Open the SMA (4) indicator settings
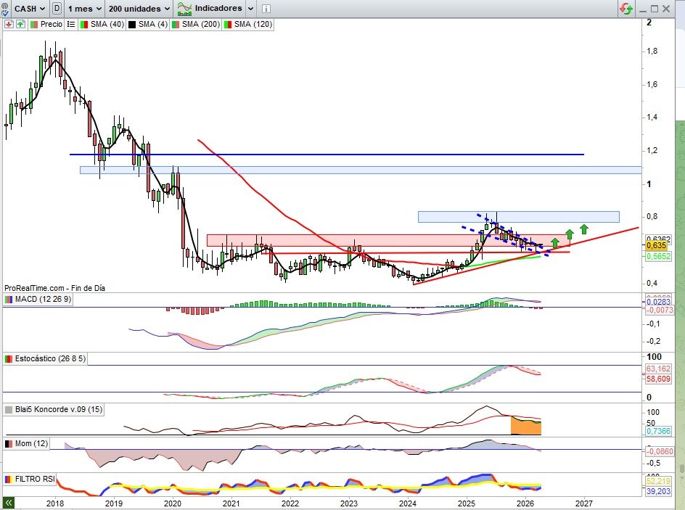The width and height of the screenshot is (685, 510). (x=148, y=25)
